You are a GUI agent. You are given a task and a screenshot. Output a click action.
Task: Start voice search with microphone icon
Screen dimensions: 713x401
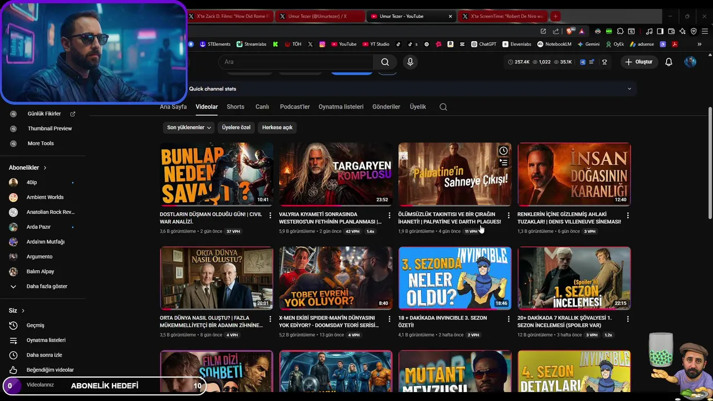(410, 62)
